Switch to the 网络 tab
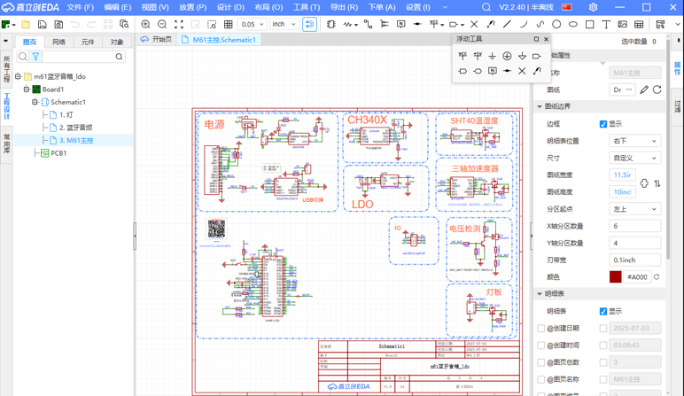This screenshot has width=684, height=396. [58, 42]
